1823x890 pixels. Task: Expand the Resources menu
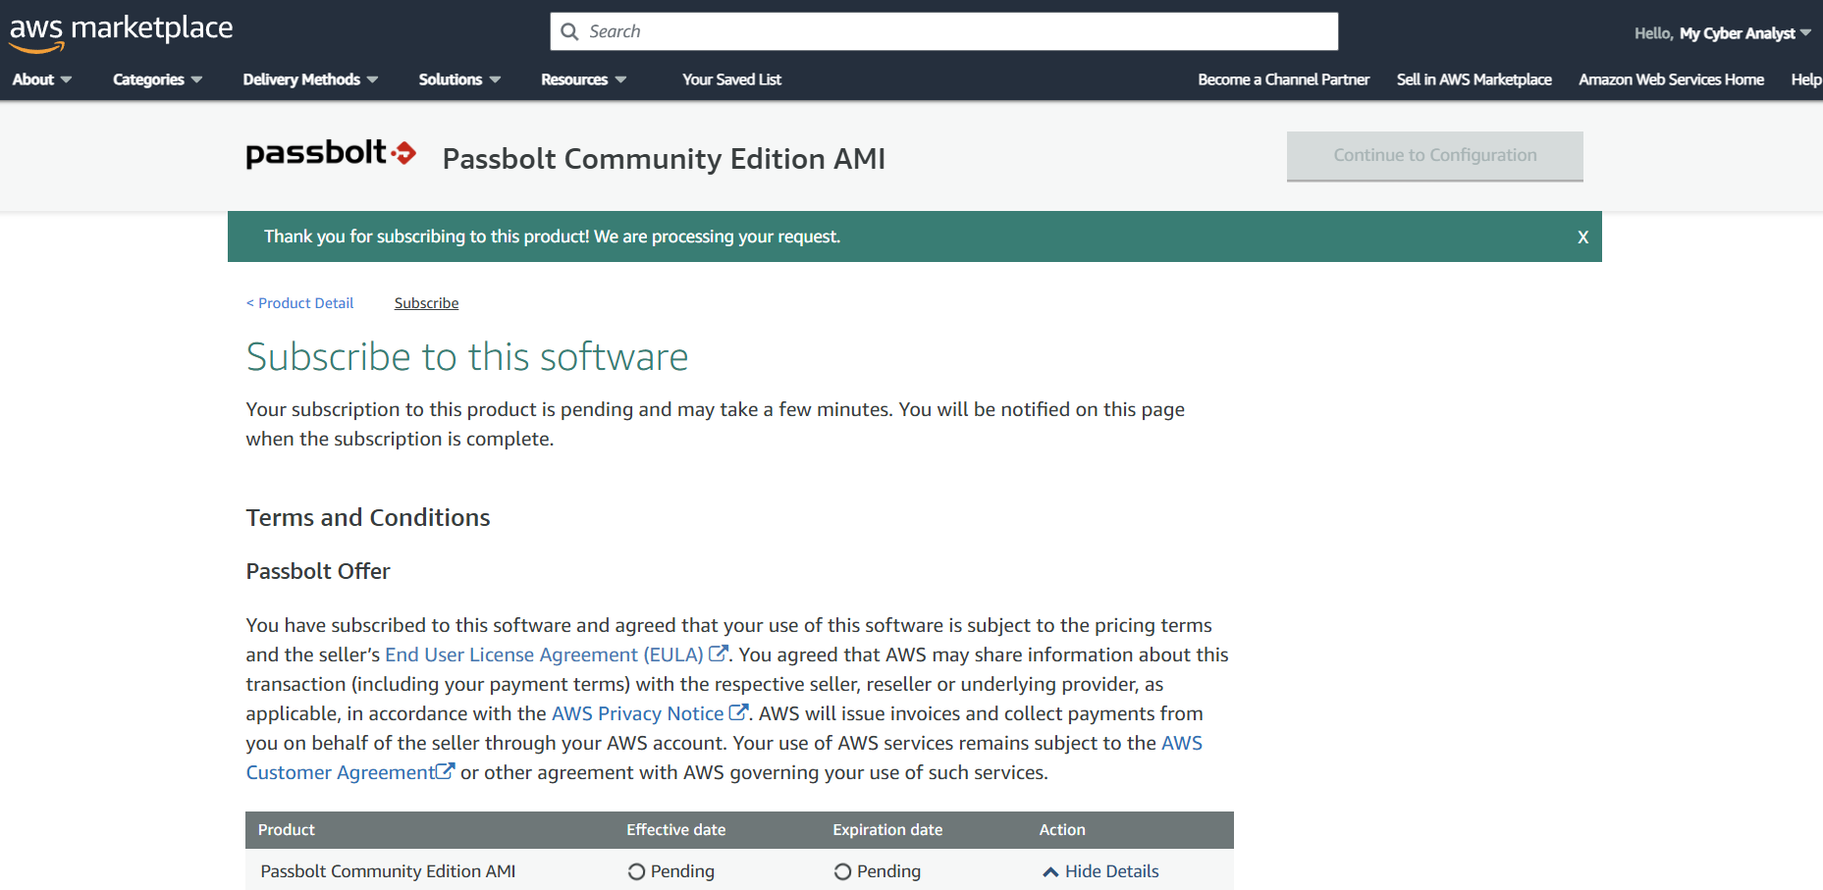click(583, 79)
